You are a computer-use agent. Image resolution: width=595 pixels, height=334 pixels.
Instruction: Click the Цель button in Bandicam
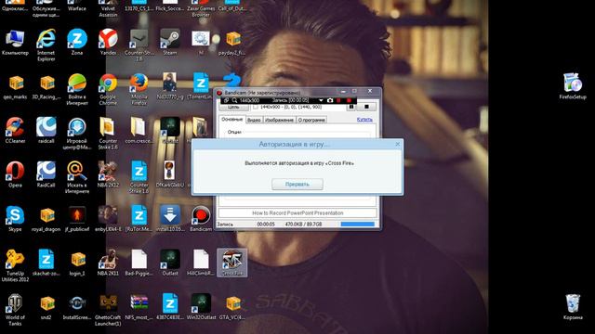coord(233,108)
